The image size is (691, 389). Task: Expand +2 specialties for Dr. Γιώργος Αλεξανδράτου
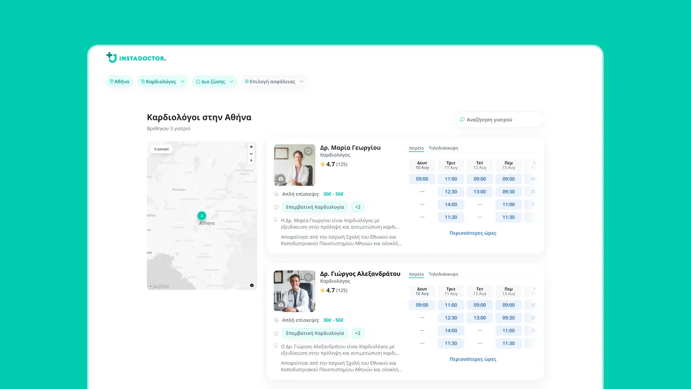(x=358, y=333)
